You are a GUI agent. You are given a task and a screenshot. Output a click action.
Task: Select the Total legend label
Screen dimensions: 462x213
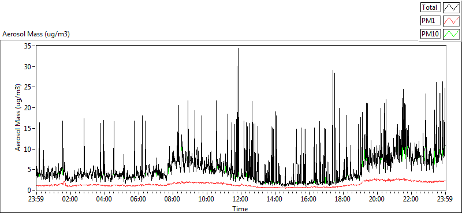(430, 8)
